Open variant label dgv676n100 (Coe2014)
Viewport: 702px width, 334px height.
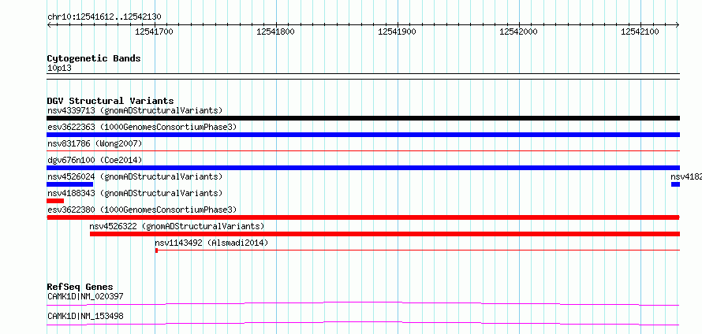coord(95,160)
